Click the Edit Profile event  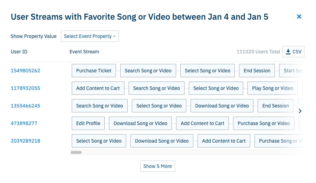(88, 123)
